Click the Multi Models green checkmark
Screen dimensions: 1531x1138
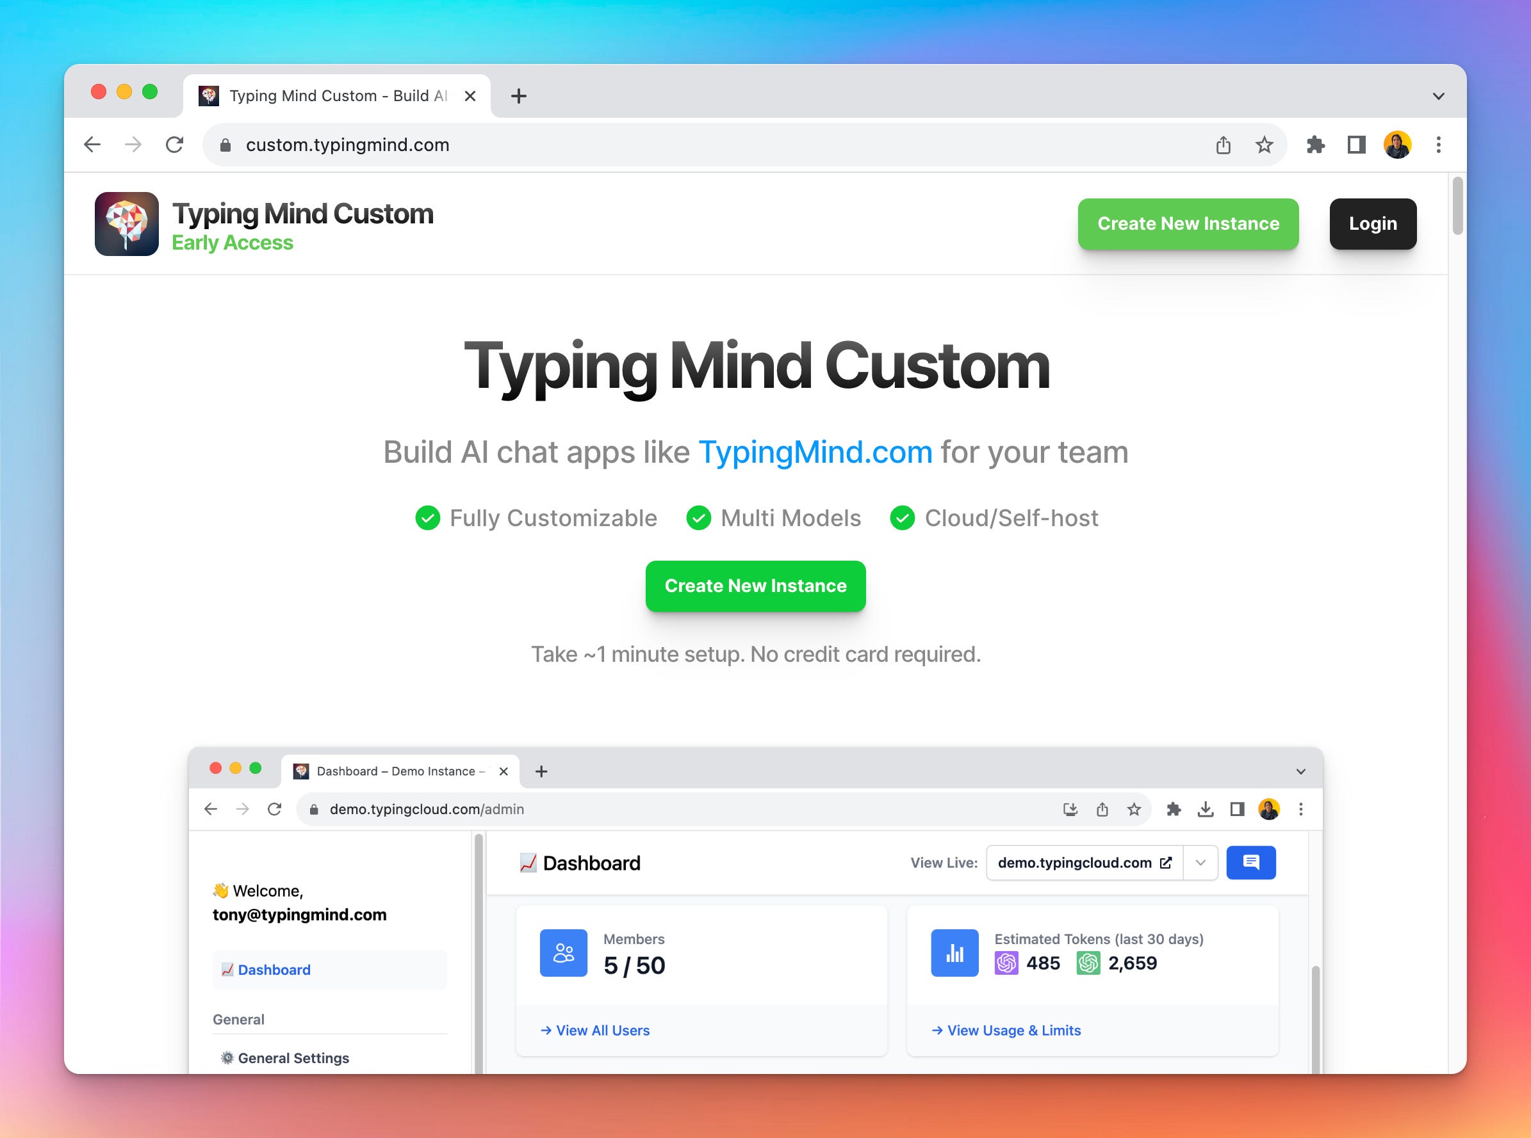click(698, 518)
